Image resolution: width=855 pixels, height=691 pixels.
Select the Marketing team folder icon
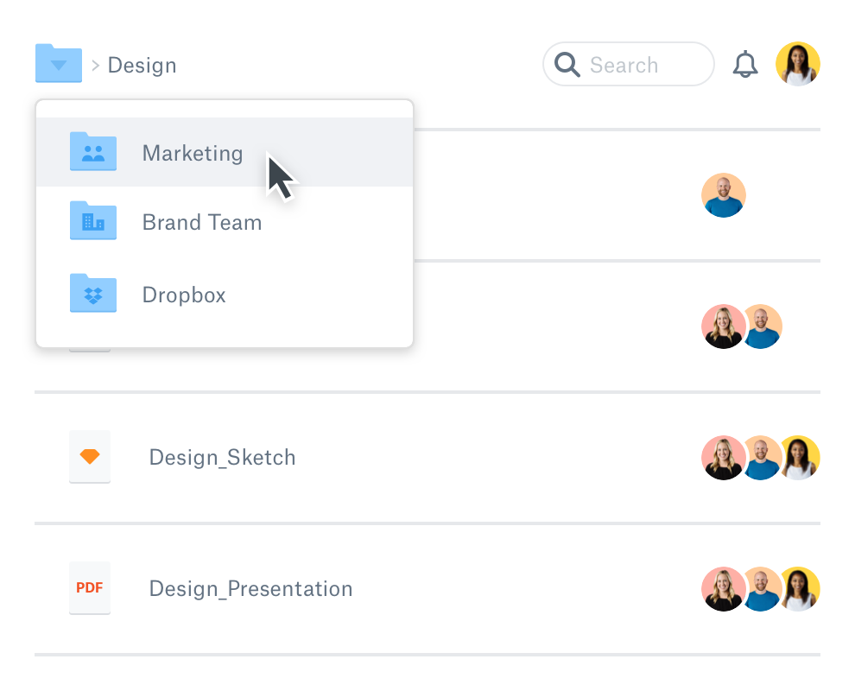[92, 152]
